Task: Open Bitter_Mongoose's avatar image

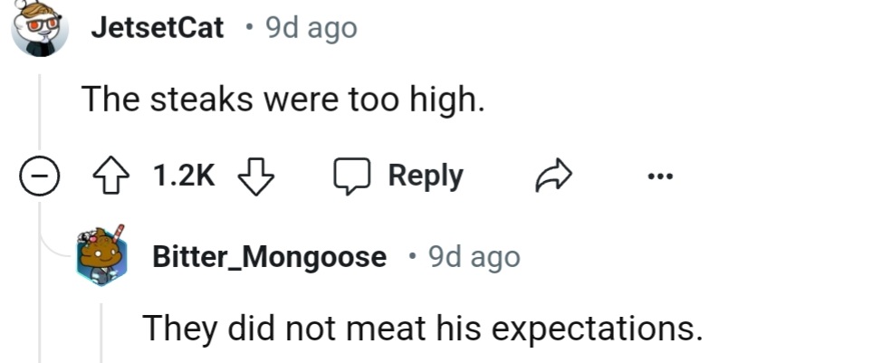Action: click(x=102, y=258)
